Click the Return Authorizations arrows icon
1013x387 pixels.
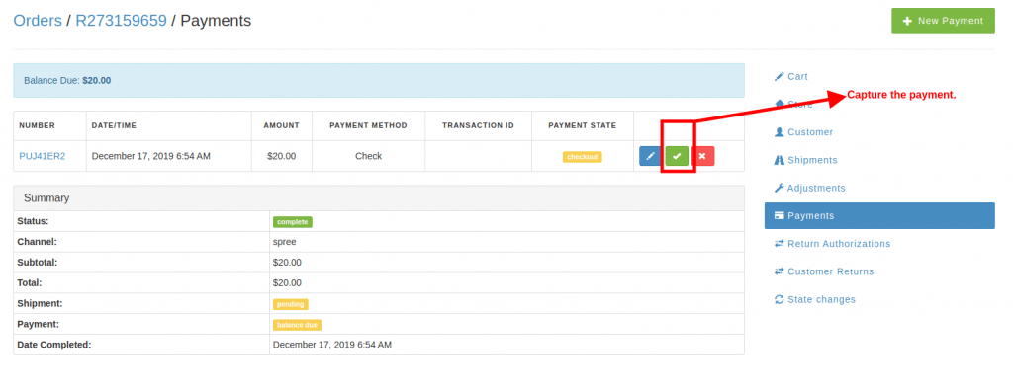779,244
